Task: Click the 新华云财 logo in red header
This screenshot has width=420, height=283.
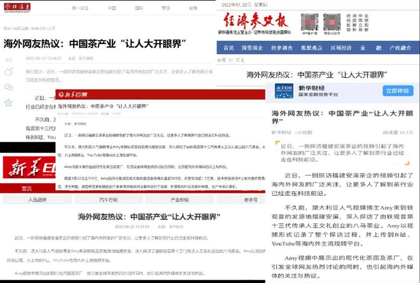Action: (x=73, y=94)
